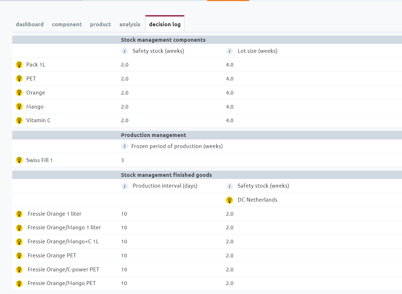402x294 pixels.
Task: Click the DC Netherlands label
Action: point(257,200)
